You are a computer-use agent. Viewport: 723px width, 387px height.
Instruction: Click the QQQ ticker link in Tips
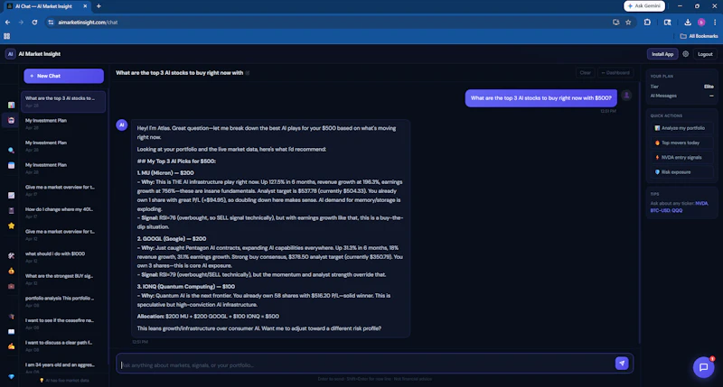(677, 210)
